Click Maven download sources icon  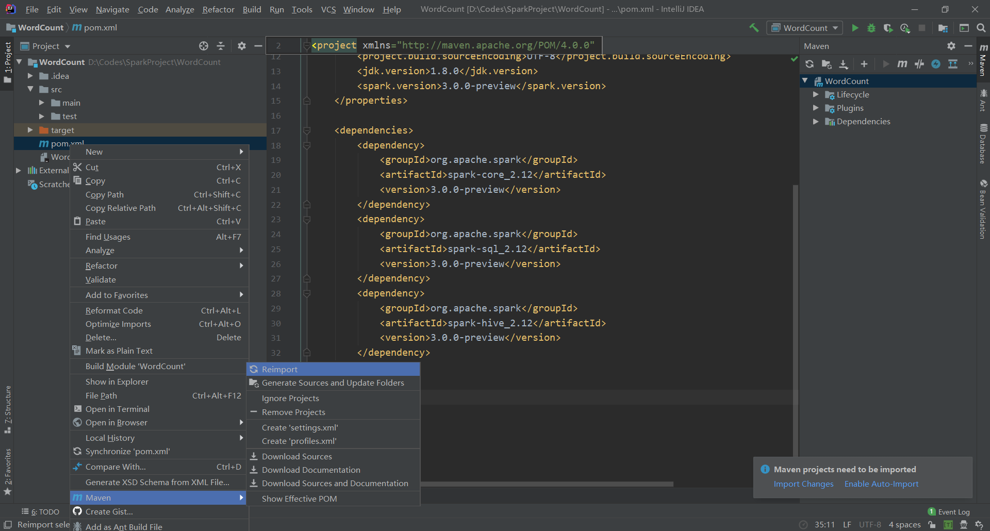(x=844, y=64)
